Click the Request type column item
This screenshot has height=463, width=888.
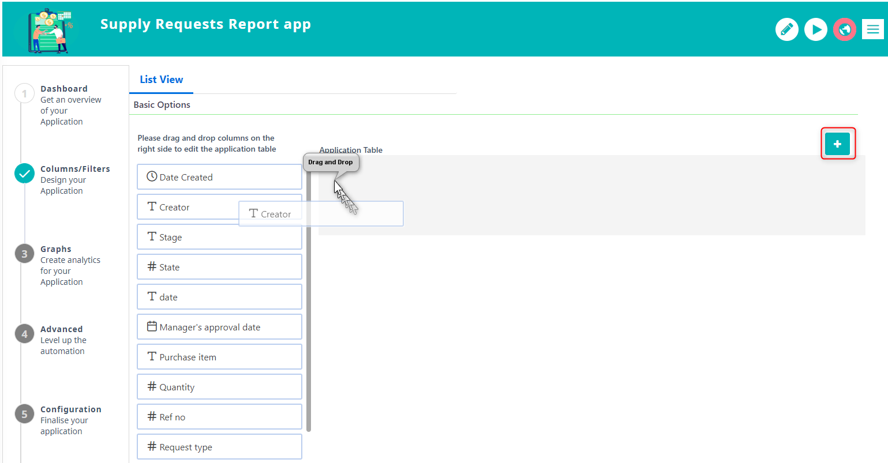tap(219, 447)
